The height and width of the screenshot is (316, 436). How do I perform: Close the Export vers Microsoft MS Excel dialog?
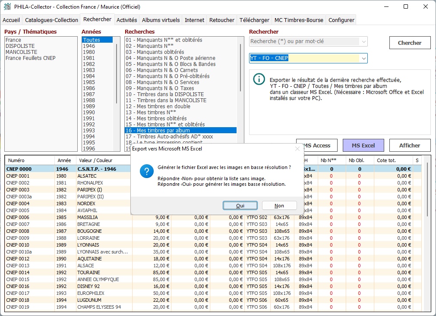tap(297, 149)
